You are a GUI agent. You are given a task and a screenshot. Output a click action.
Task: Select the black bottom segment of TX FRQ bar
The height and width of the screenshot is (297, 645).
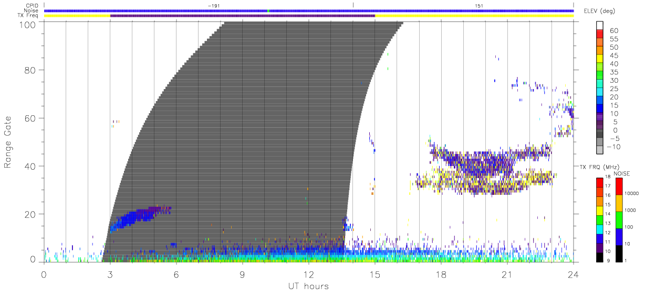[x=600, y=257]
